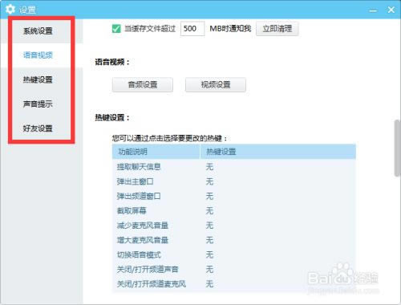Select the 弹出频道窗口 hotkey row

(234, 196)
